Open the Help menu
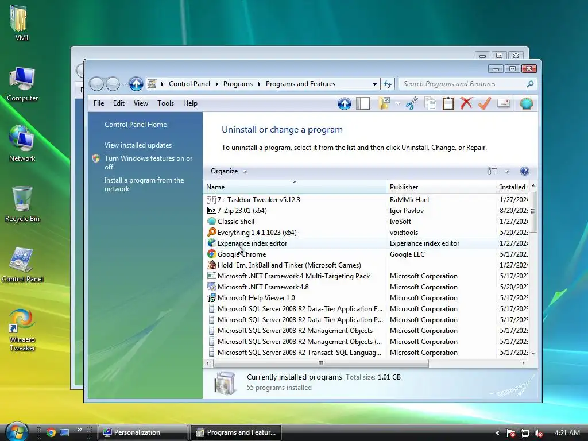 point(190,103)
